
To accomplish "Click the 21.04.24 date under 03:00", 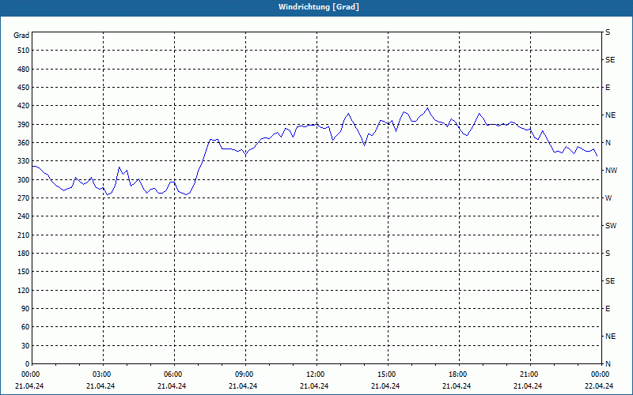I will pos(100,386).
